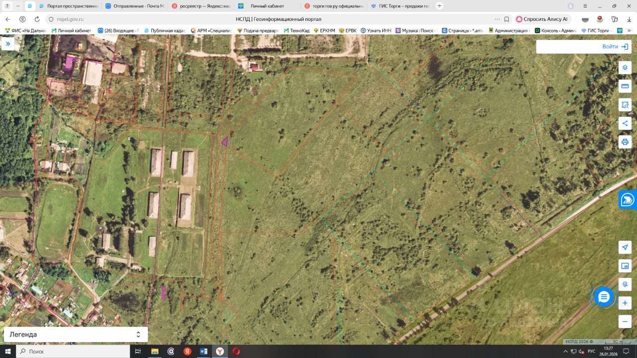Screen dimensions: 637x358
Task: Switch to the ГИС Торги tab
Action: 400,6
